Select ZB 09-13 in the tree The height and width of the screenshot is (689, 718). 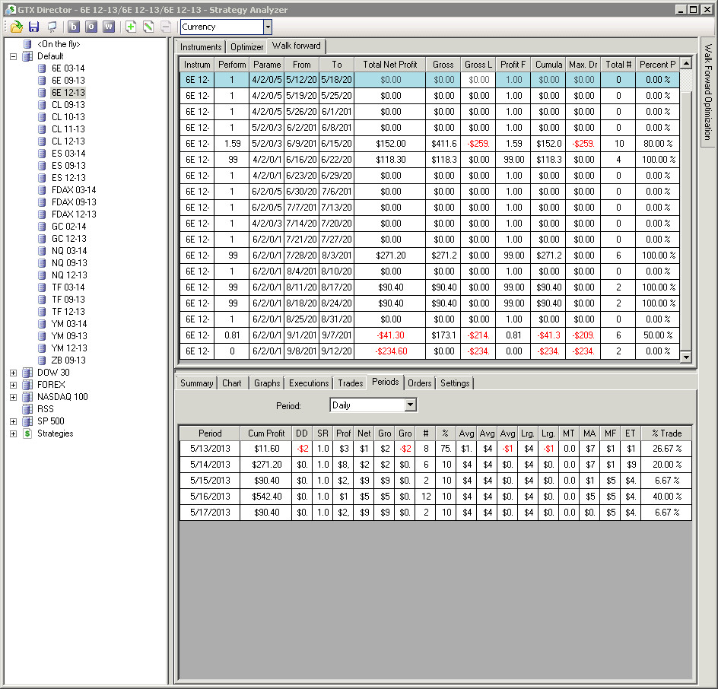point(68,360)
